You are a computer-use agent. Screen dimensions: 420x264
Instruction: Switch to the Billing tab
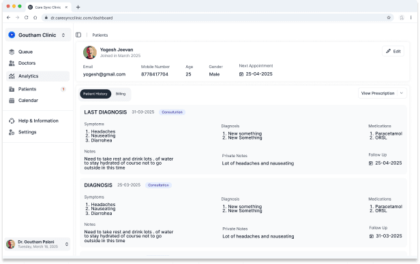121,94
